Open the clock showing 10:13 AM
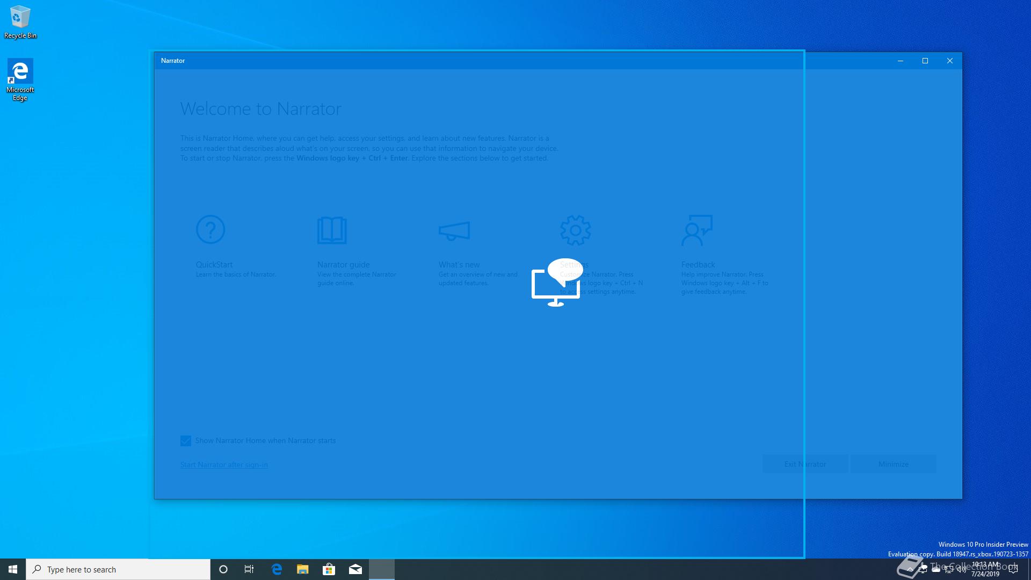This screenshot has width=1031, height=580. [985, 569]
